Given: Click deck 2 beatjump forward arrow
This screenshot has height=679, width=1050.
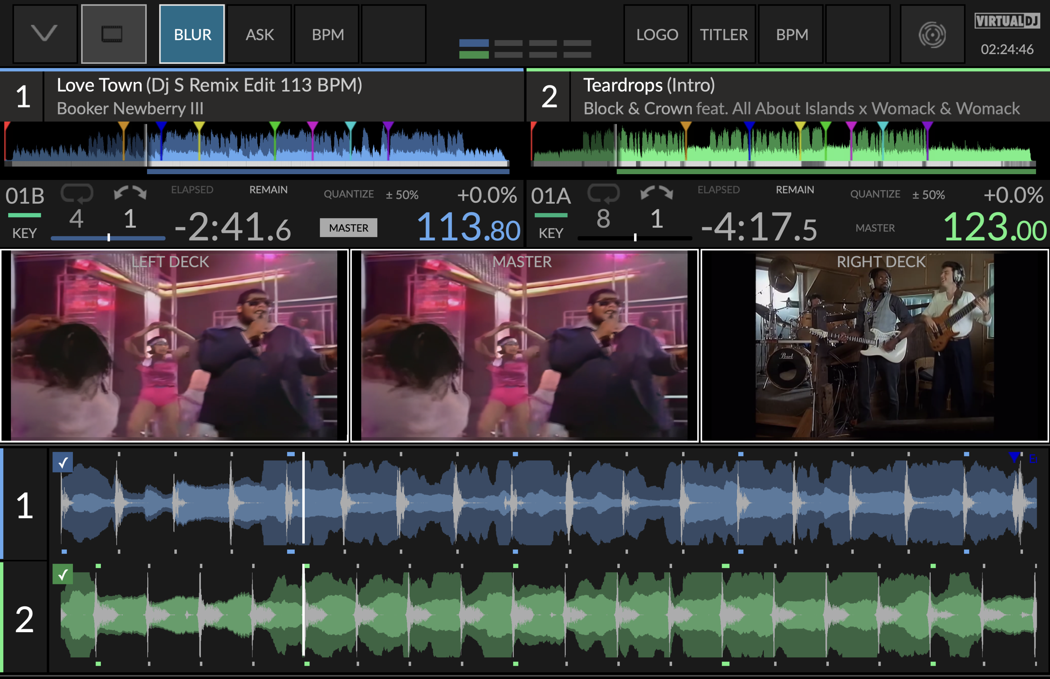Looking at the screenshot, I should [x=666, y=193].
